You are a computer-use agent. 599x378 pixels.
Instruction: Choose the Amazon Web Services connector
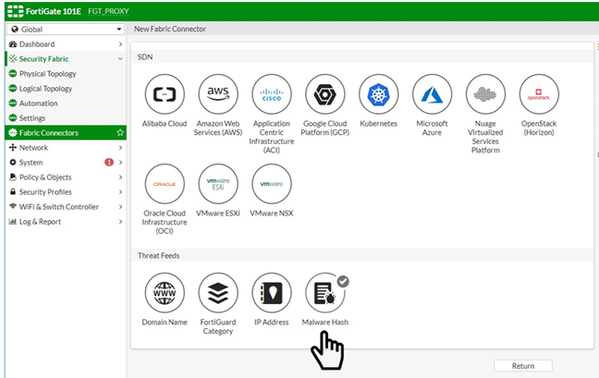tap(217, 94)
